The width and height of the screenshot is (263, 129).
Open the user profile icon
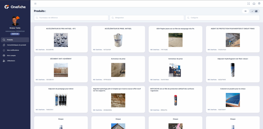[259, 4]
